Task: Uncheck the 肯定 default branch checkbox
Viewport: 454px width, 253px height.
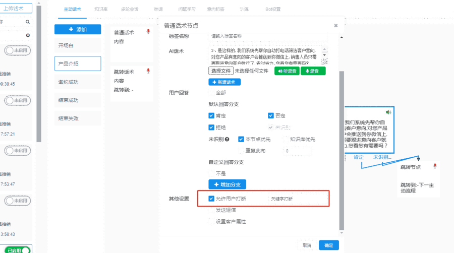Action: tap(211, 115)
